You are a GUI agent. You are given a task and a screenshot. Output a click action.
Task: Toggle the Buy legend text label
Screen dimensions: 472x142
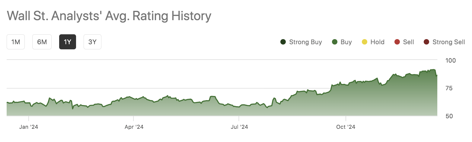click(x=346, y=42)
